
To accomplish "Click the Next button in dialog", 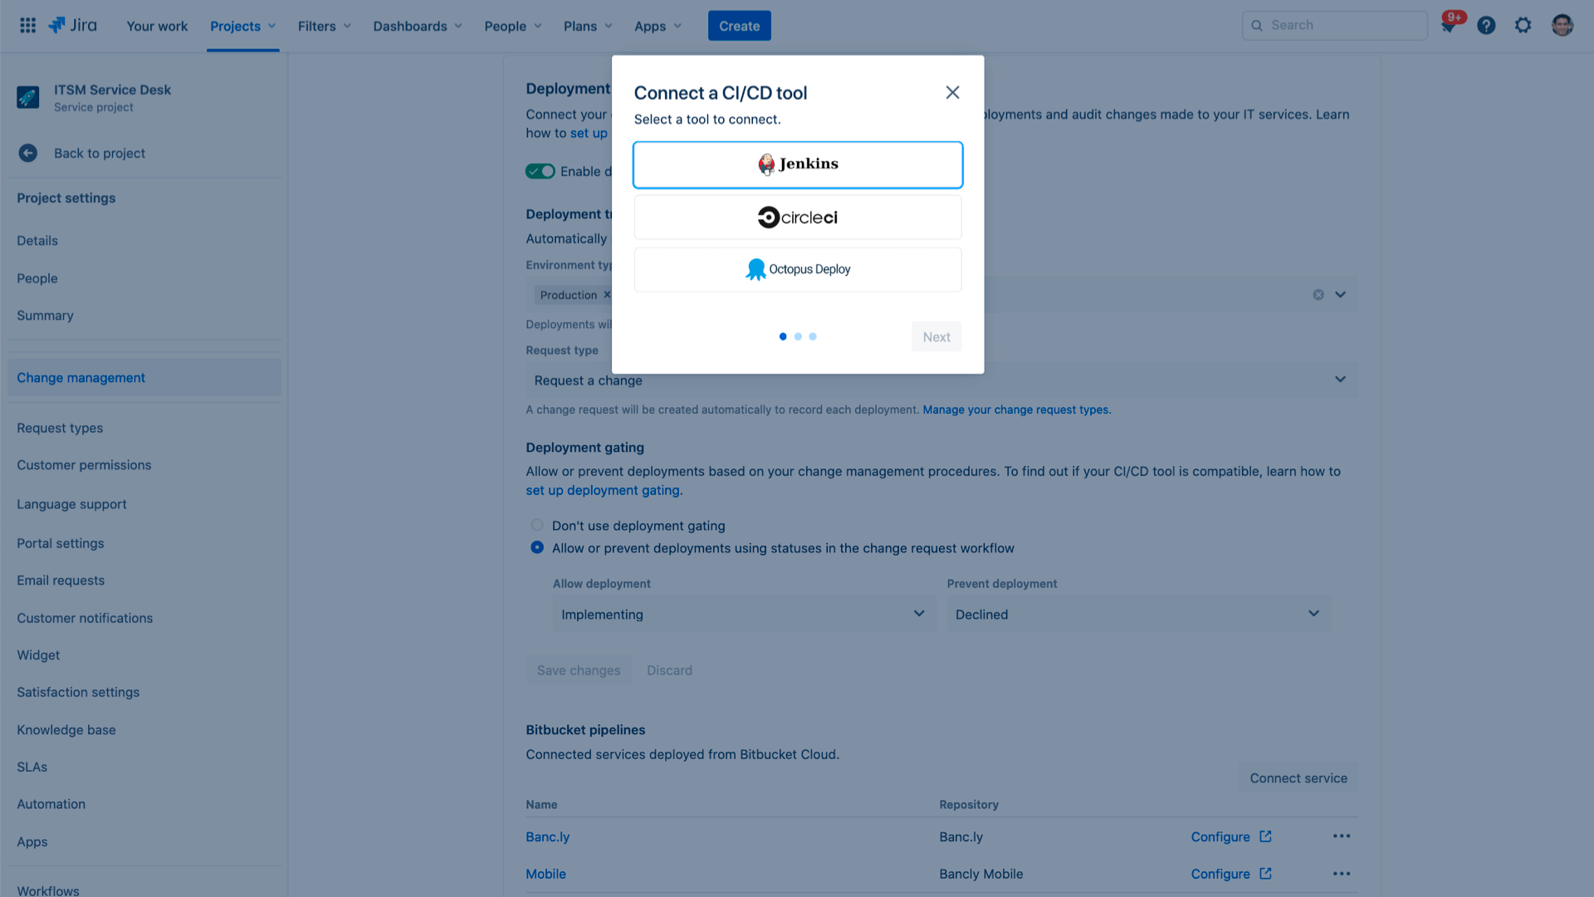I will (x=936, y=336).
